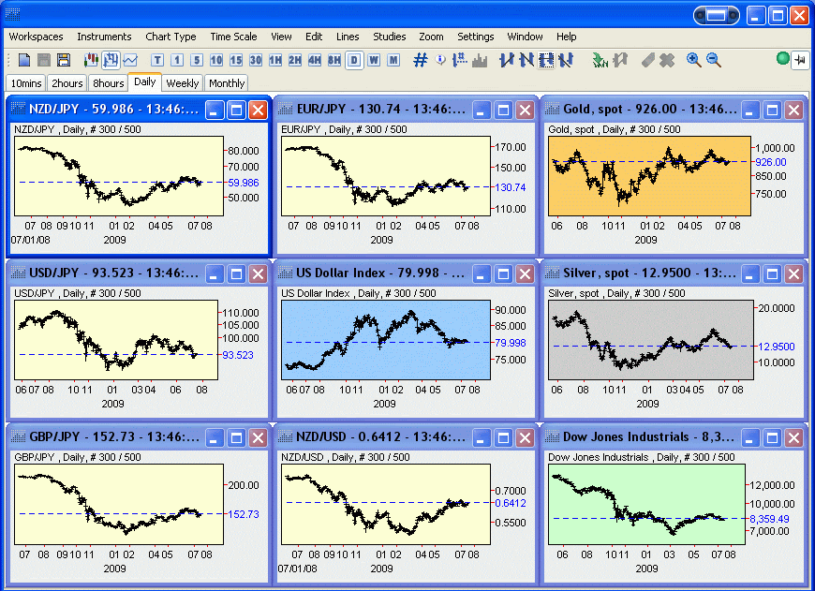
Task: Click the gray eraser icon
Action: click(647, 60)
